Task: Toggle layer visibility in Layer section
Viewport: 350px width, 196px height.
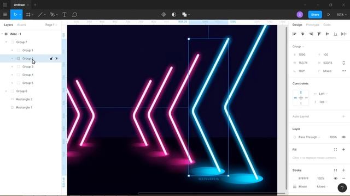Action: point(344,137)
